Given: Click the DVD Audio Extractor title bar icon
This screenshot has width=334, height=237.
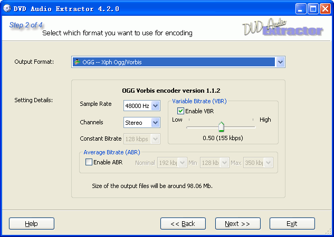Looking at the screenshot, I should pos(7,8).
